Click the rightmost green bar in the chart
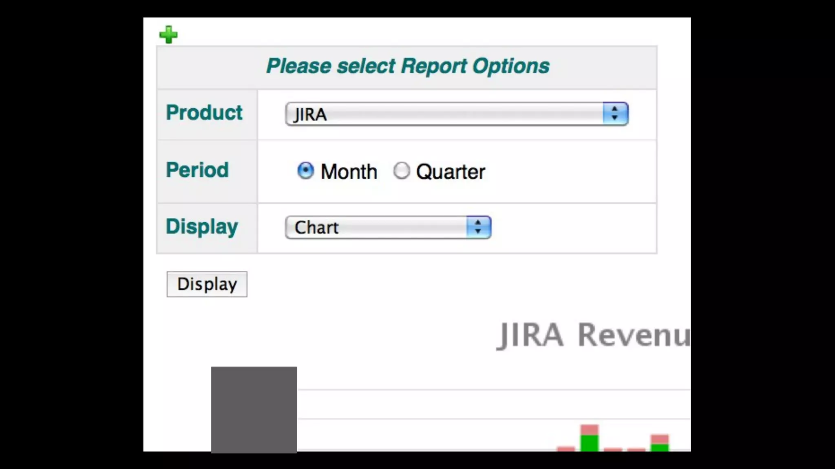 [660, 447]
